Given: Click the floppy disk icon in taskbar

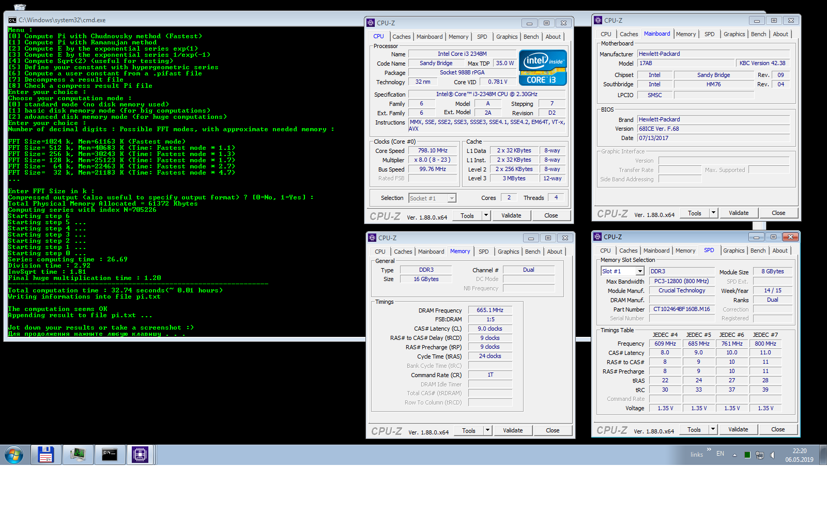Looking at the screenshot, I should (46, 455).
